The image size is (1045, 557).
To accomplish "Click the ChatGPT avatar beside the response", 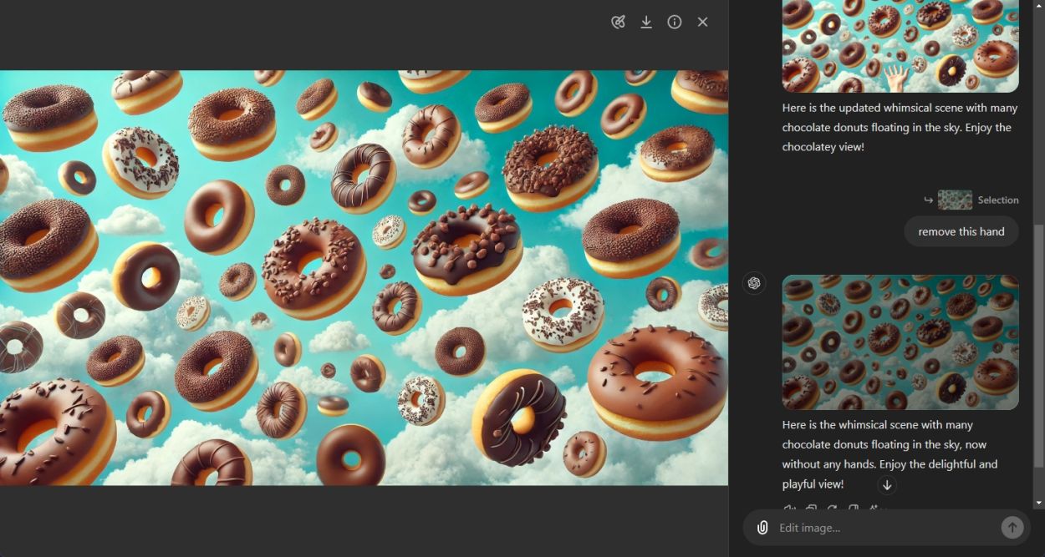I will (754, 283).
